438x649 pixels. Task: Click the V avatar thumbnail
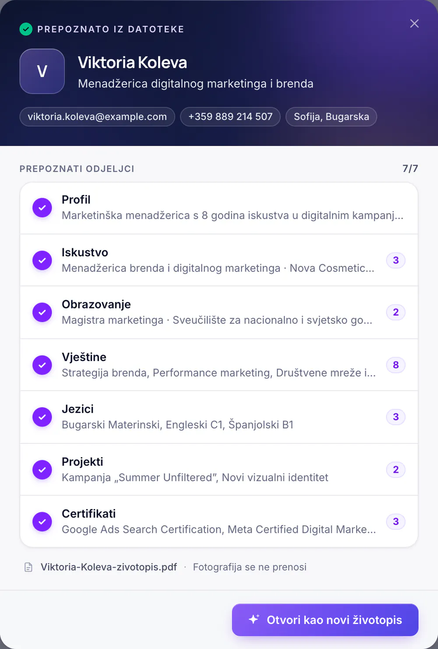[42, 71]
